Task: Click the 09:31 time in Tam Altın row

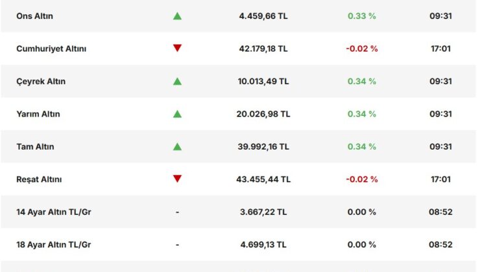Action: (440, 146)
